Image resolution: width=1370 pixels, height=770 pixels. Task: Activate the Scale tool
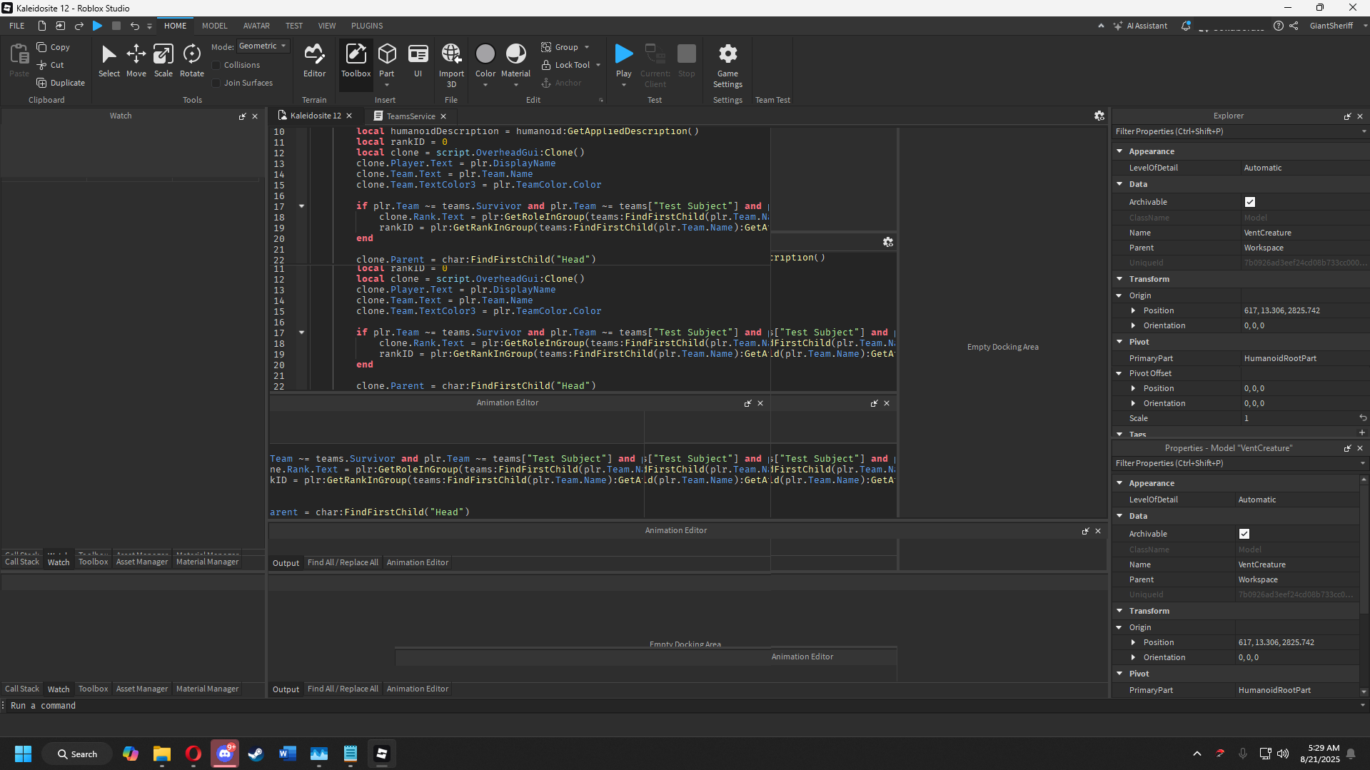click(163, 61)
